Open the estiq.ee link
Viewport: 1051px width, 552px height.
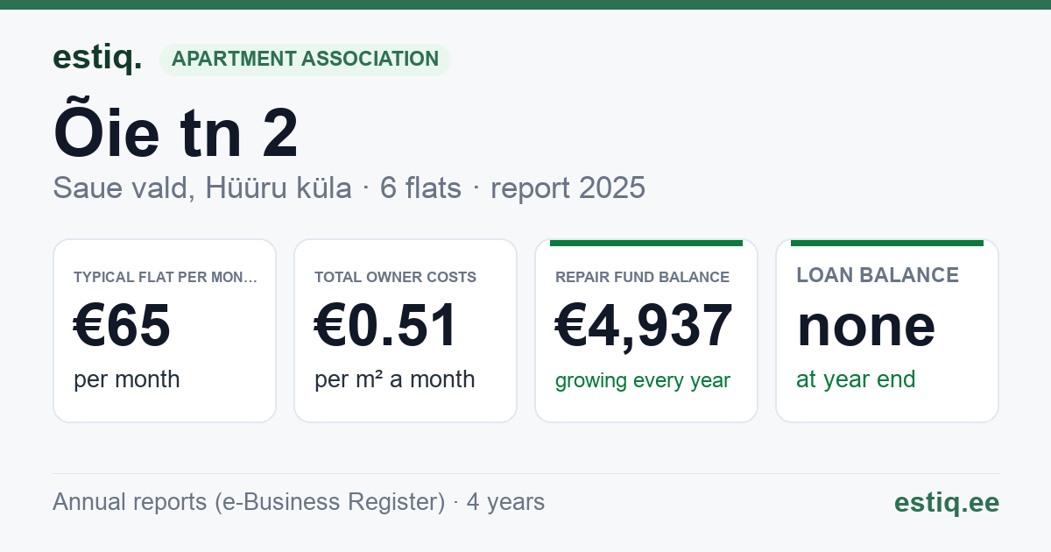tap(947, 502)
